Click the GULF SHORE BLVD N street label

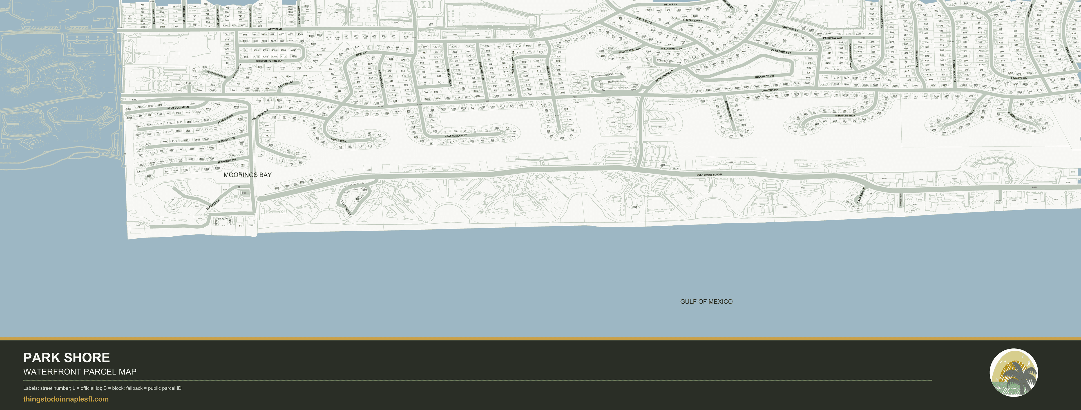pos(709,174)
